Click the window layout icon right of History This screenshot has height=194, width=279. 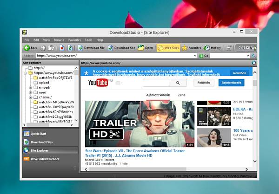pos(229,48)
